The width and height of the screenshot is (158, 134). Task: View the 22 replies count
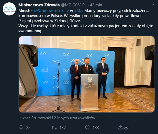[28, 128]
